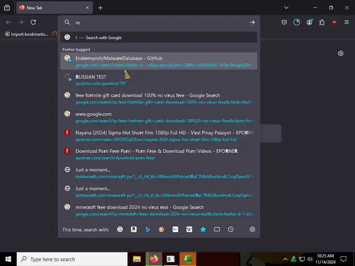Search this time with Bing icon

tap(148, 229)
